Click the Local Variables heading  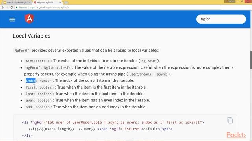(x=31, y=36)
